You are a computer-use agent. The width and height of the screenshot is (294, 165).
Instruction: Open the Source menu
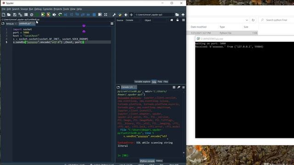click(x=24, y=9)
